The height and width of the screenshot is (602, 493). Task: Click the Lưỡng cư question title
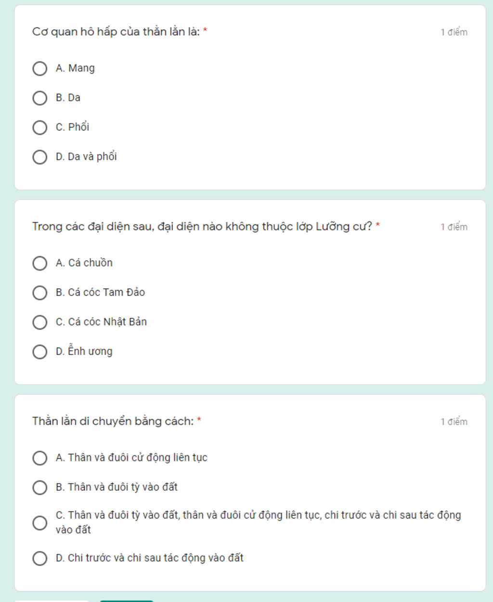[202, 227]
